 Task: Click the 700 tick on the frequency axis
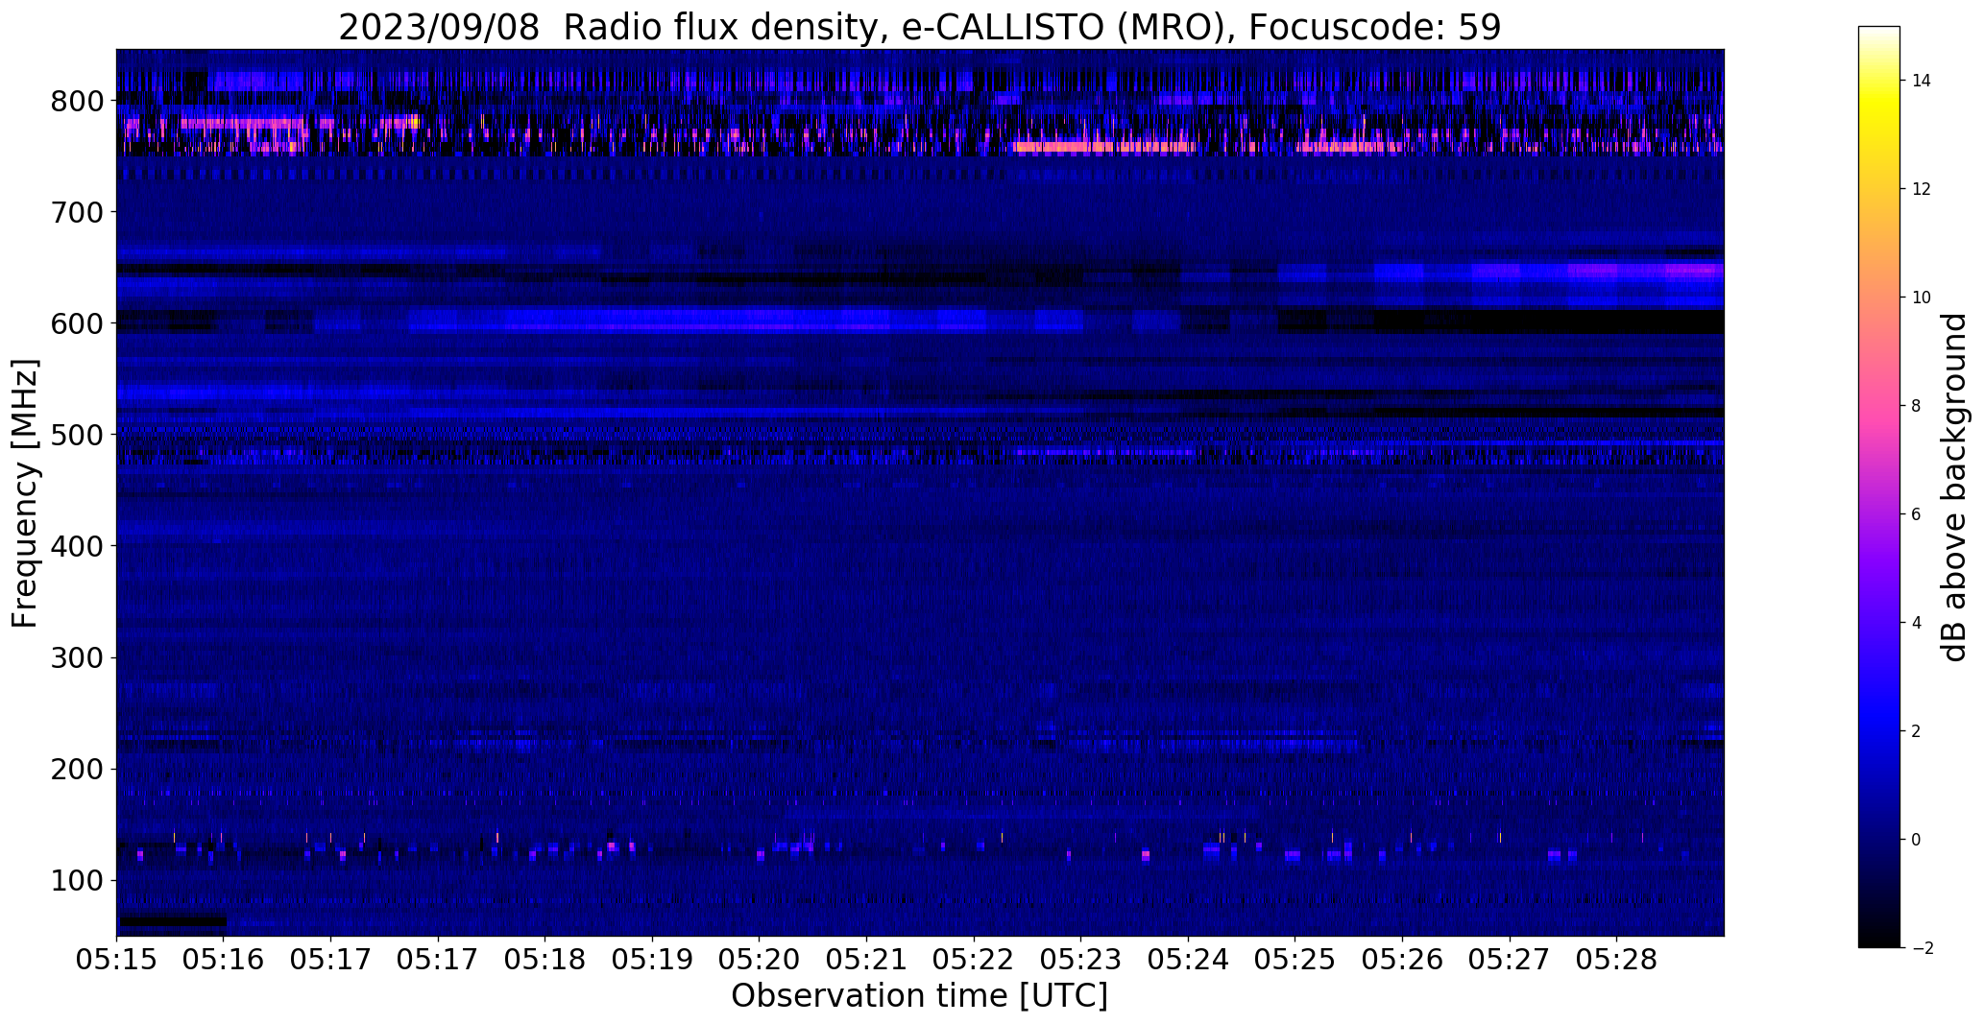coord(77,212)
